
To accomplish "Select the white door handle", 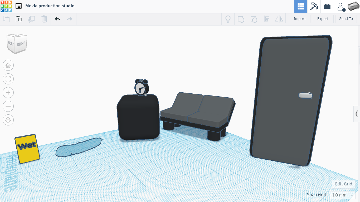I will (x=305, y=95).
